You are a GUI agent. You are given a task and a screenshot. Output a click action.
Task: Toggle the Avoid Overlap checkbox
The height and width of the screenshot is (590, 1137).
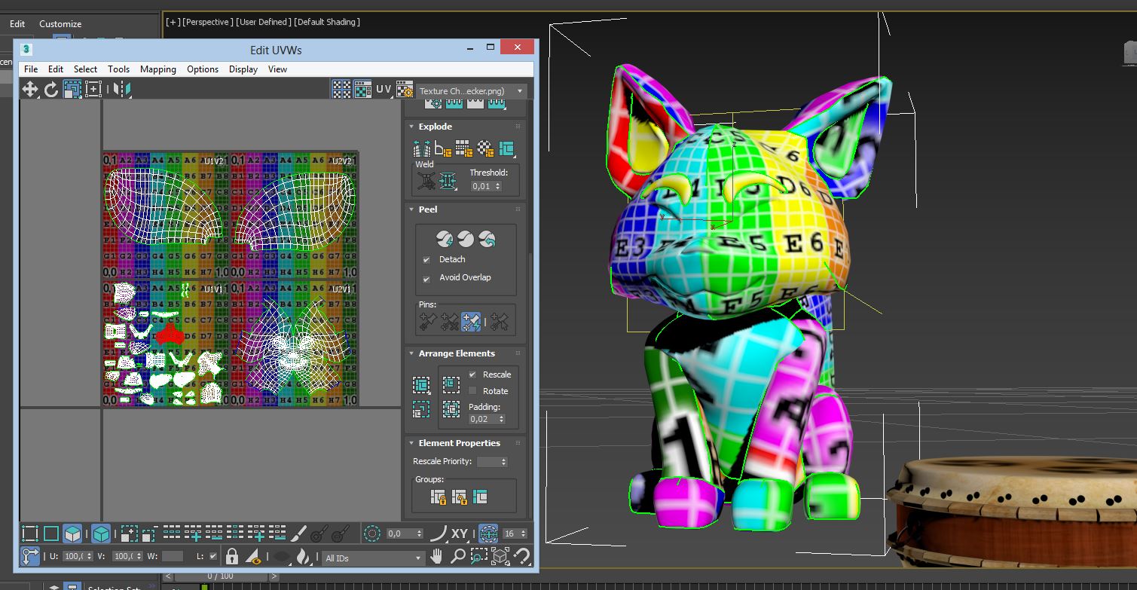click(x=427, y=277)
